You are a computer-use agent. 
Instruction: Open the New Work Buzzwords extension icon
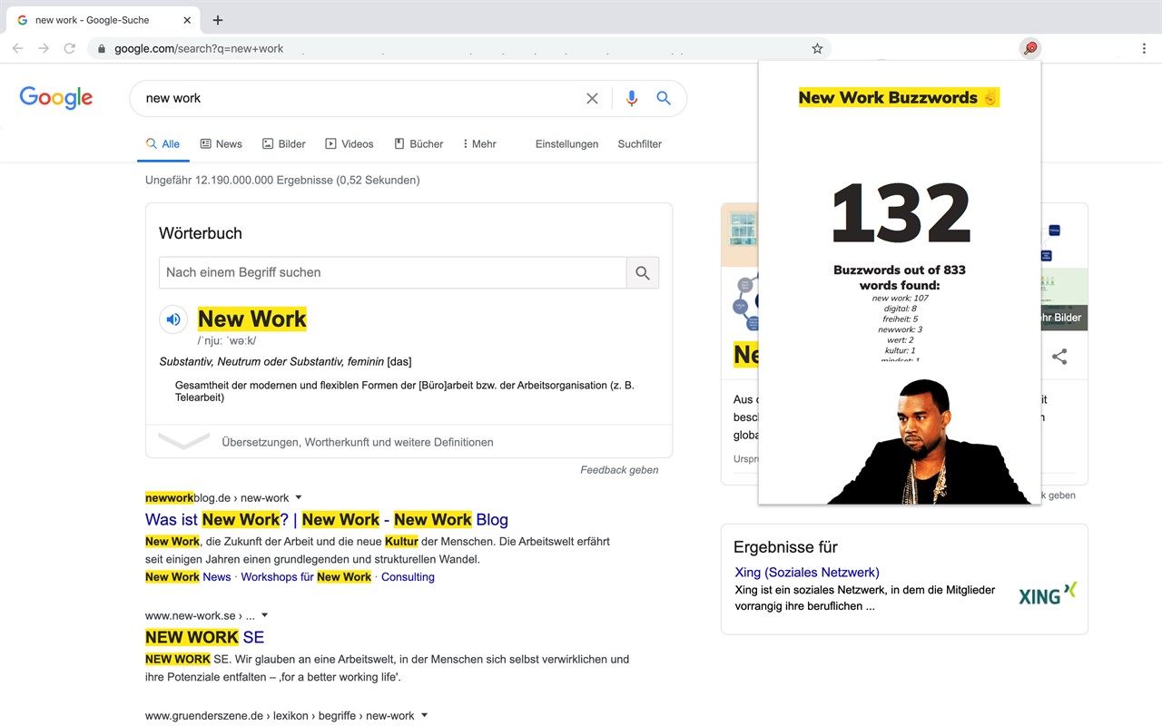click(x=1029, y=48)
